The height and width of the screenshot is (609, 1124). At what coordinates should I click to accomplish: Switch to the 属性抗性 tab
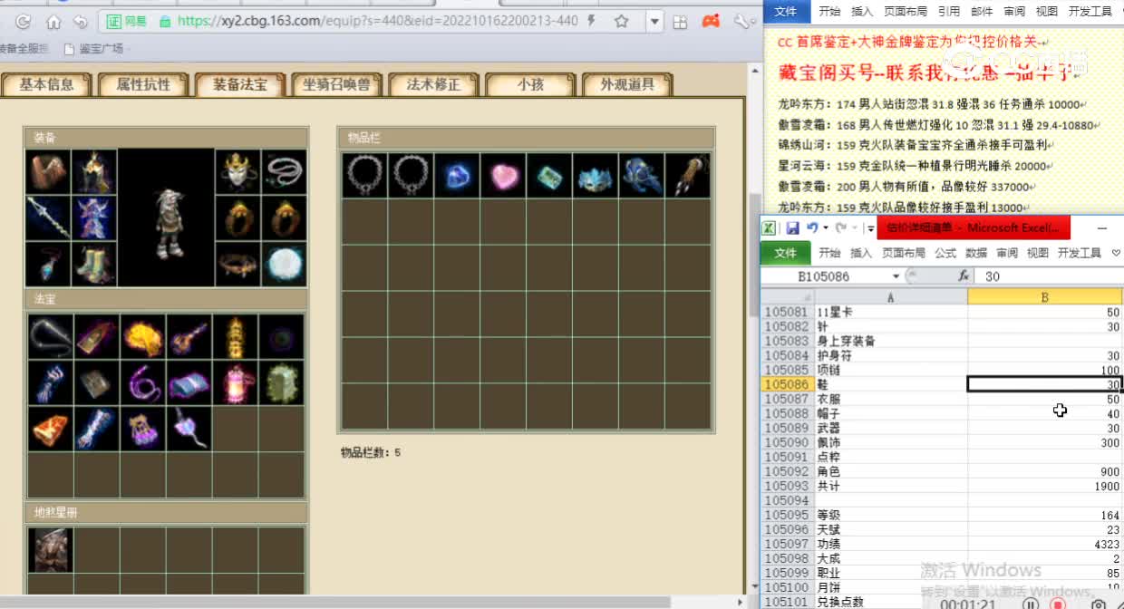143,84
